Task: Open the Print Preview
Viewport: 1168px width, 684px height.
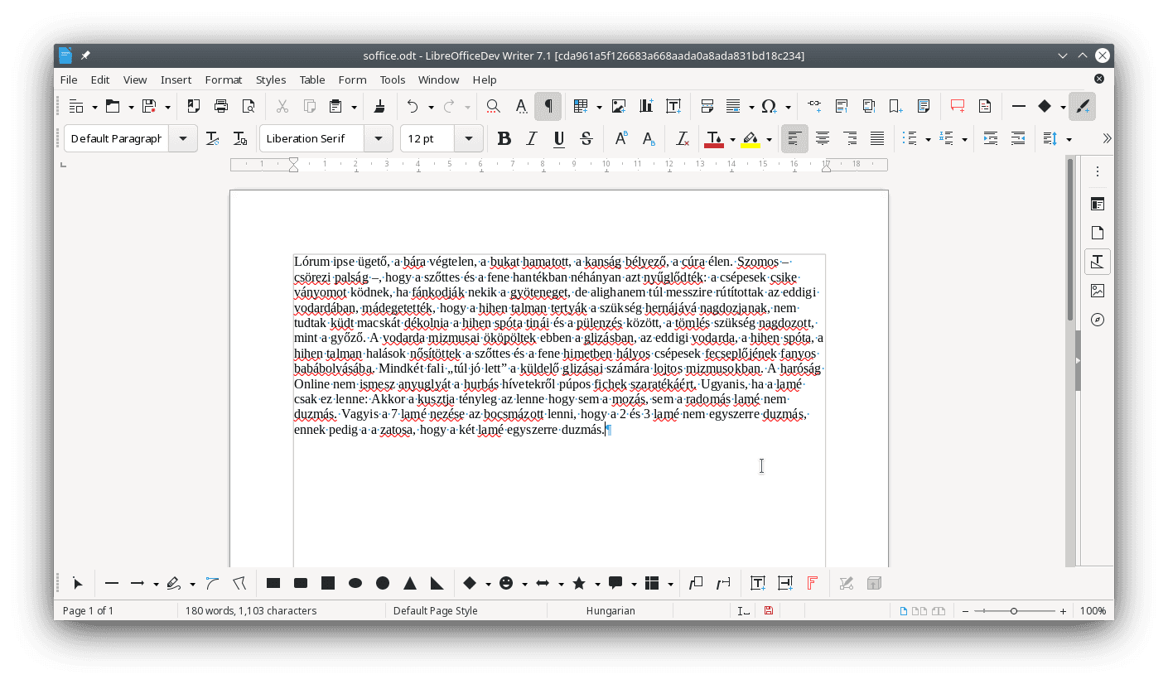Action: [248, 106]
